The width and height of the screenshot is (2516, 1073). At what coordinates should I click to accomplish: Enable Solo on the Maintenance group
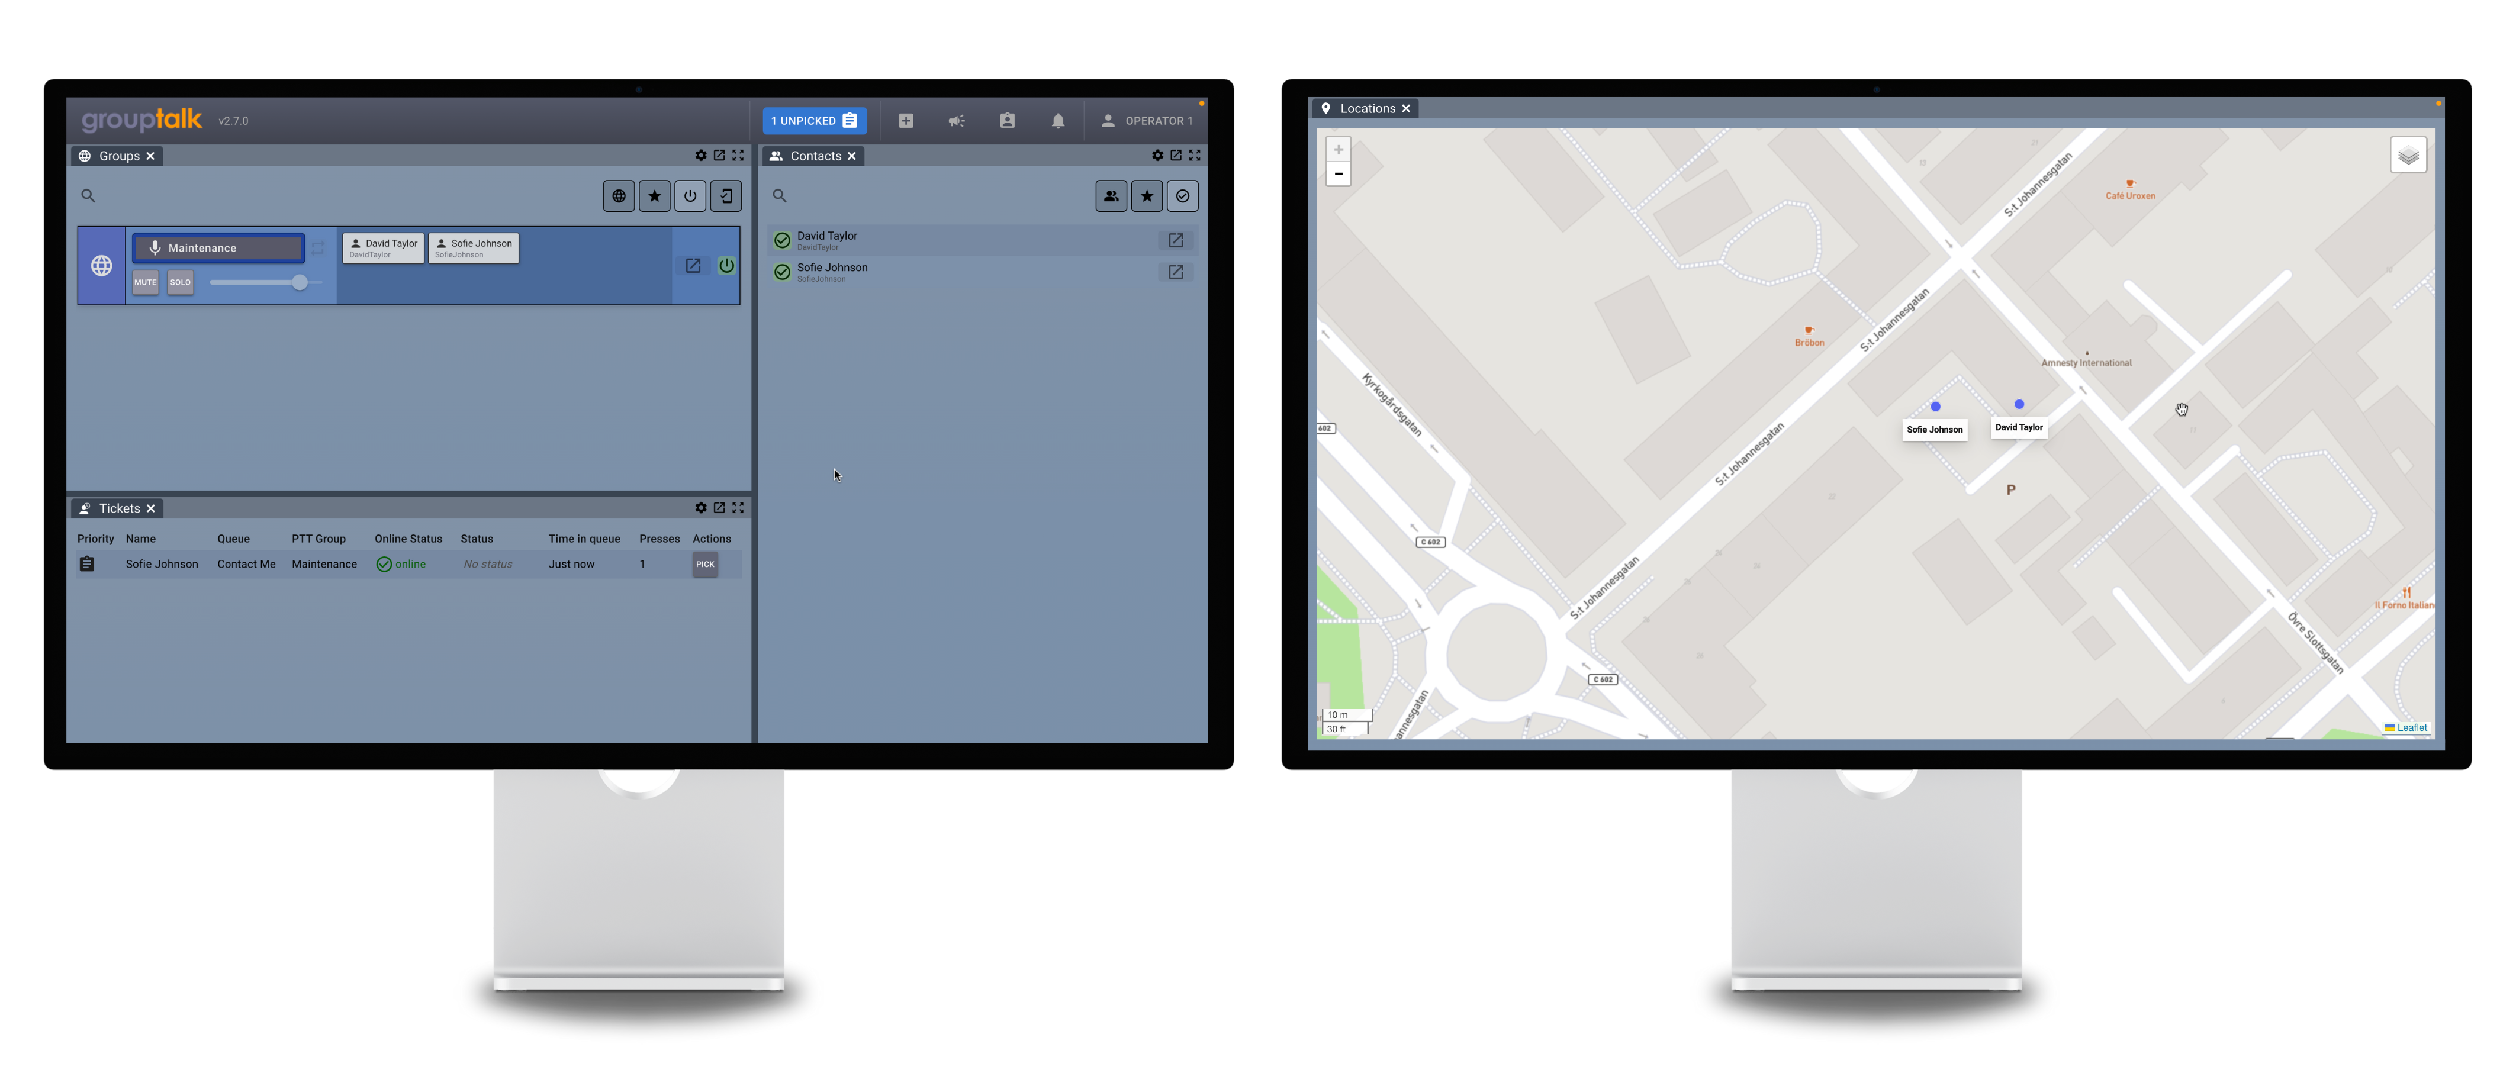(x=180, y=282)
